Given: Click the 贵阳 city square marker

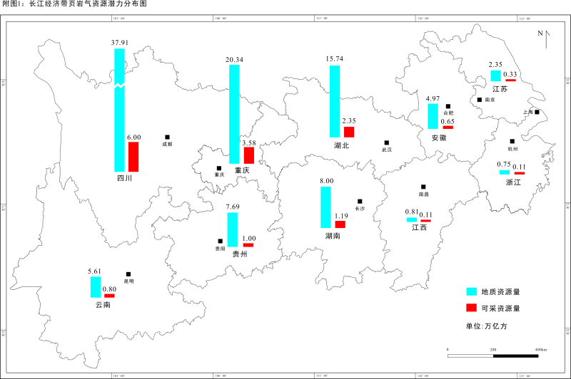Looking at the screenshot, I should pos(221,241).
